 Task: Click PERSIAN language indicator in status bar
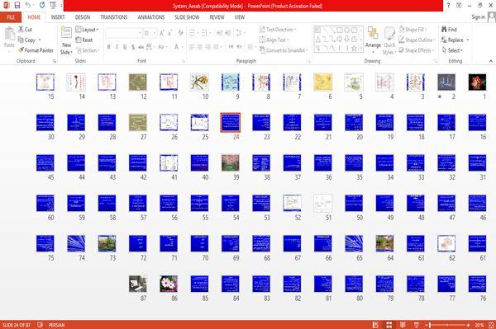pos(56,325)
